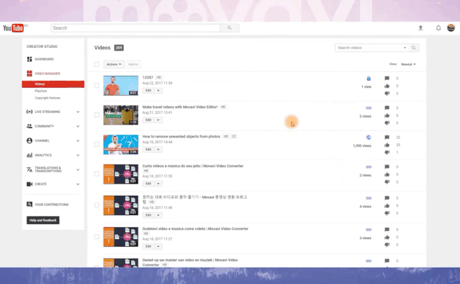Click public globe icon for remove objects video

click(x=368, y=138)
